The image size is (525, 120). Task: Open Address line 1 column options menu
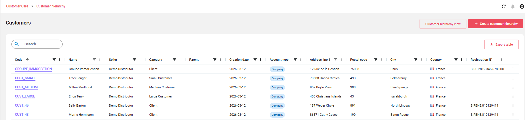click(x=341, y=59)
